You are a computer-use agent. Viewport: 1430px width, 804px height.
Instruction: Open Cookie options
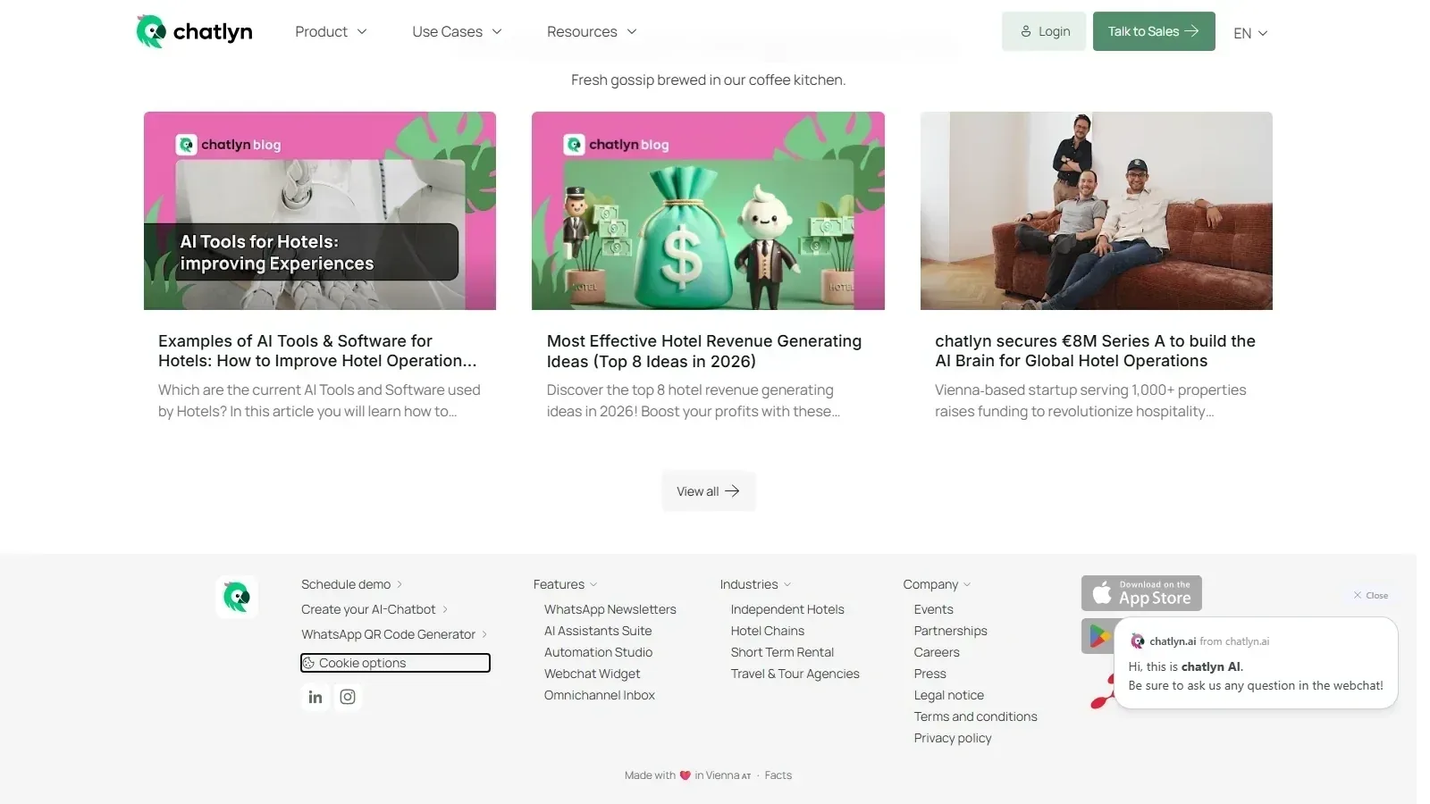click(x=395, y=663)
